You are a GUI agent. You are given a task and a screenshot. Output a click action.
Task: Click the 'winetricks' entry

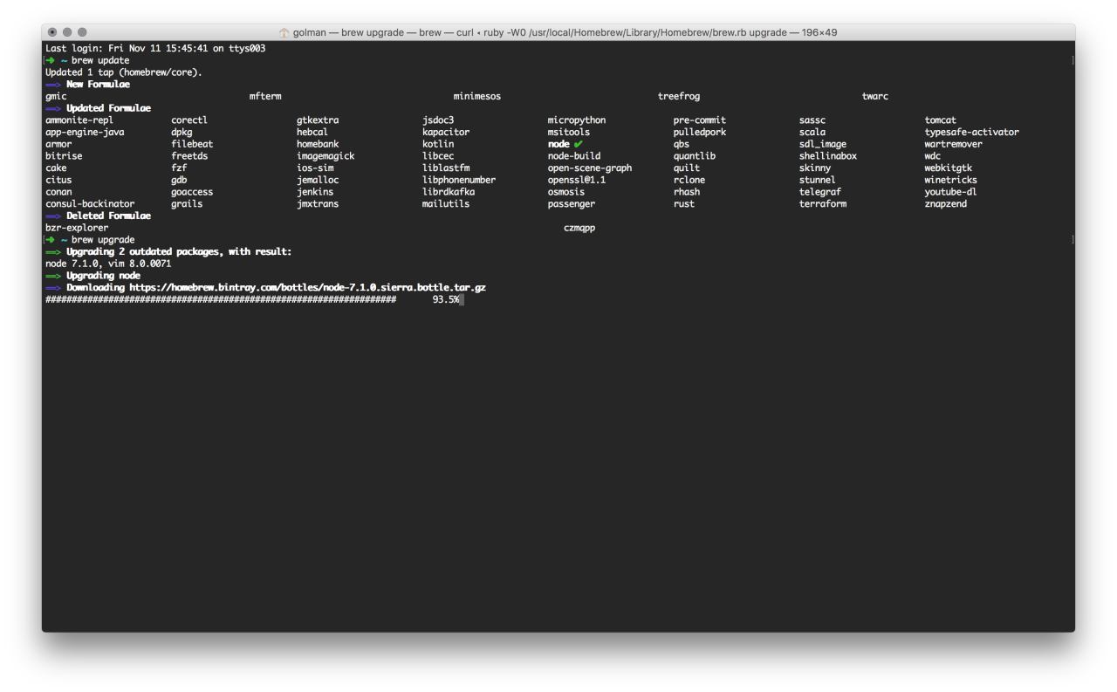pos(951,180)
